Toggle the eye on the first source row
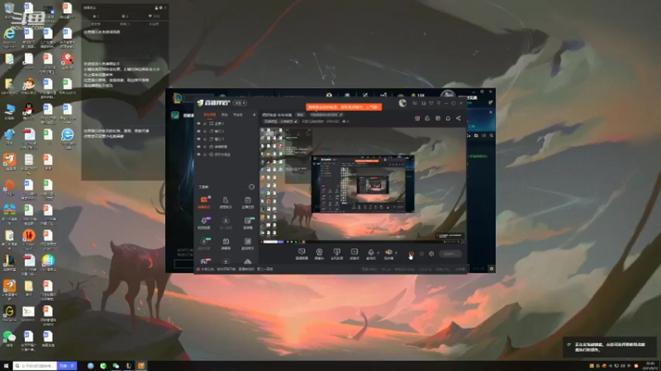The image size is (661, 371). (x=198, y=123)
